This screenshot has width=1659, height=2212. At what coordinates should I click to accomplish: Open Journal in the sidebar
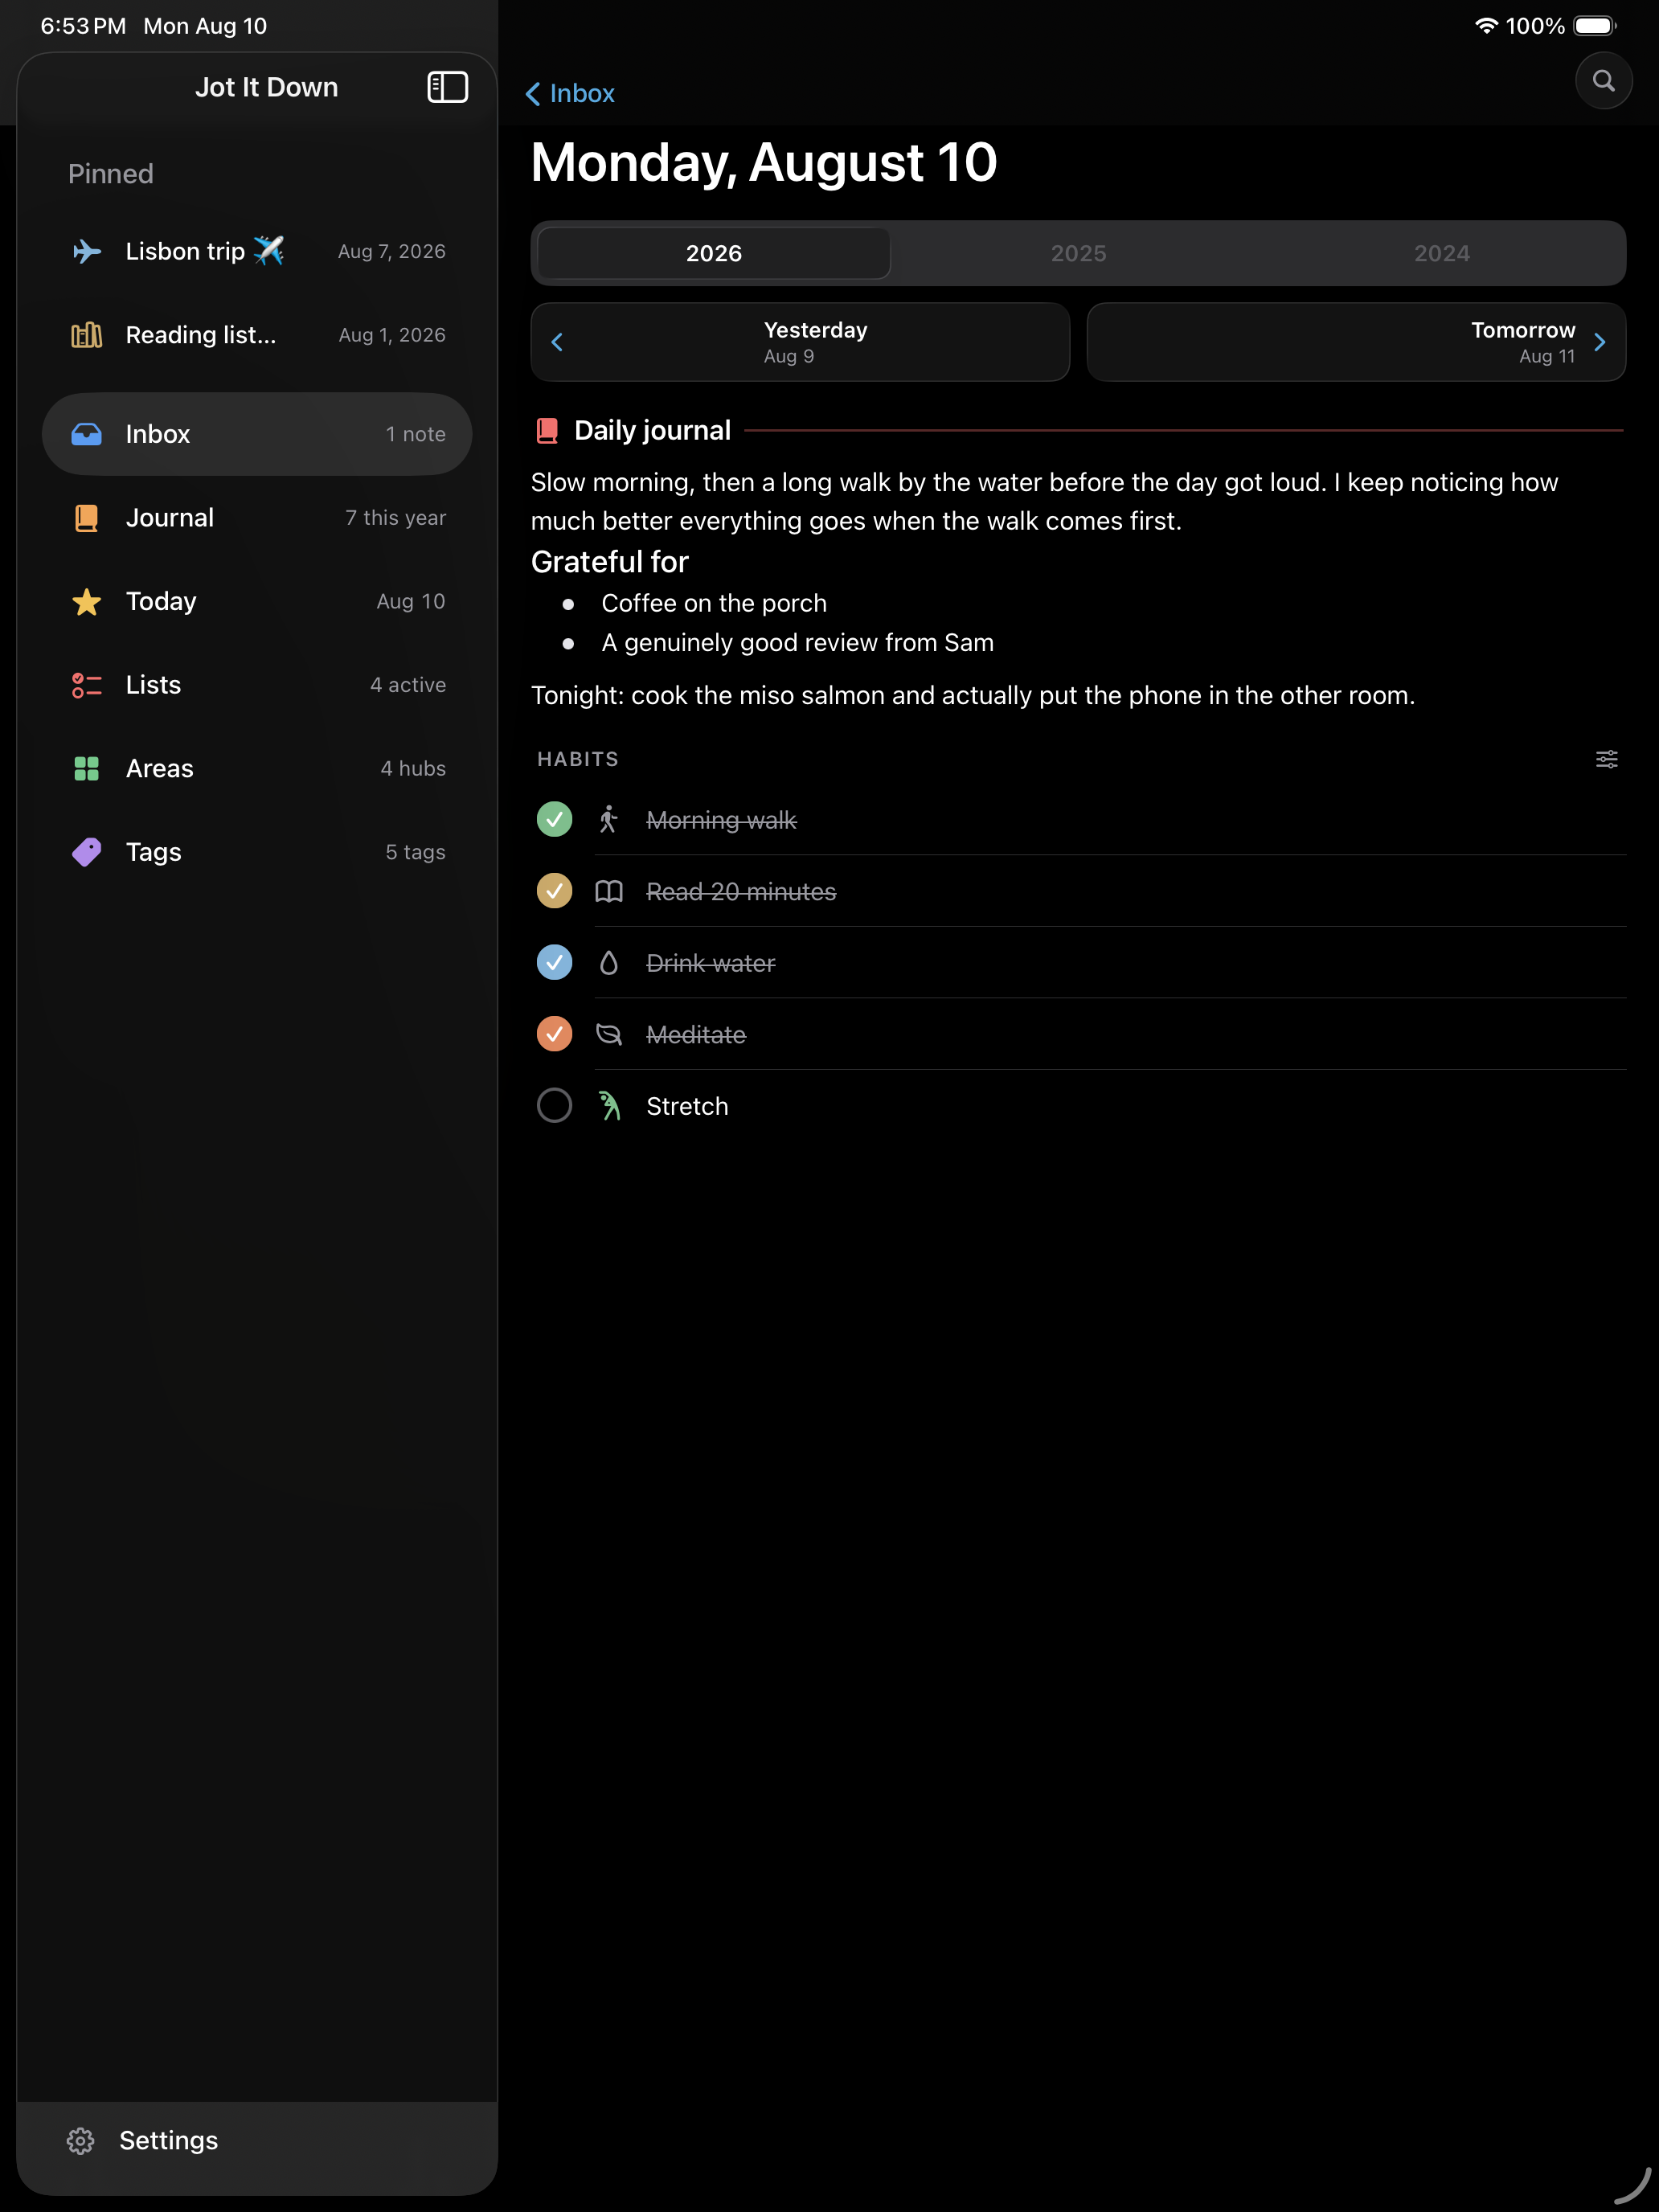(x=257, y=518)
